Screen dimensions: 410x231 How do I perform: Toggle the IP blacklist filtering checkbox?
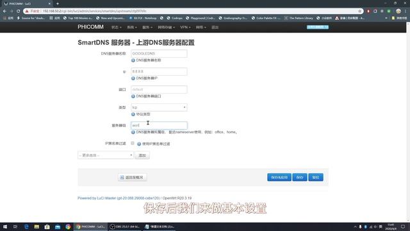(133, 143)
